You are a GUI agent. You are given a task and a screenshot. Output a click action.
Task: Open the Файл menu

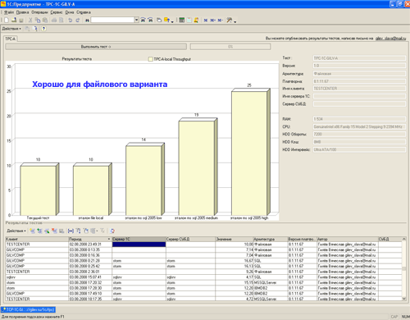9,12
